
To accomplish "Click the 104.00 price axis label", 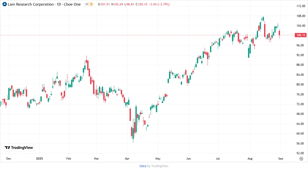I will pos(301,26).
